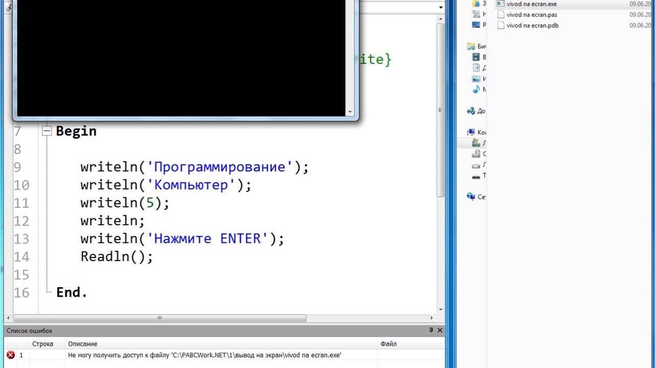Click the editor scroll-down arrow

440,309
